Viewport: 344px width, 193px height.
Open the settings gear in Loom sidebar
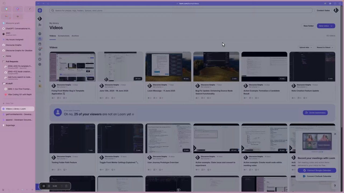click(x=40, y=64)
